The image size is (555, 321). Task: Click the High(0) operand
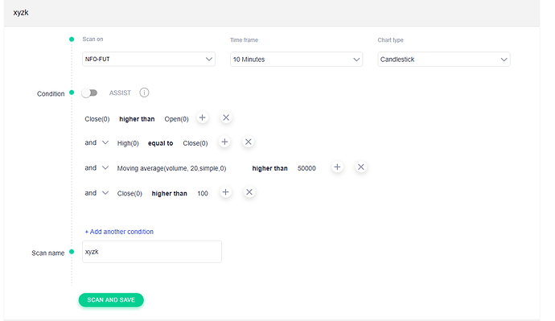tap(128, 143)
